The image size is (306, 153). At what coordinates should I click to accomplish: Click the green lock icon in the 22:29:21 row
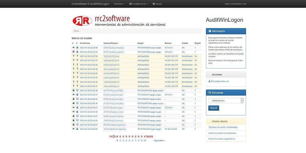pyautogui.click(x=73, y=125)
